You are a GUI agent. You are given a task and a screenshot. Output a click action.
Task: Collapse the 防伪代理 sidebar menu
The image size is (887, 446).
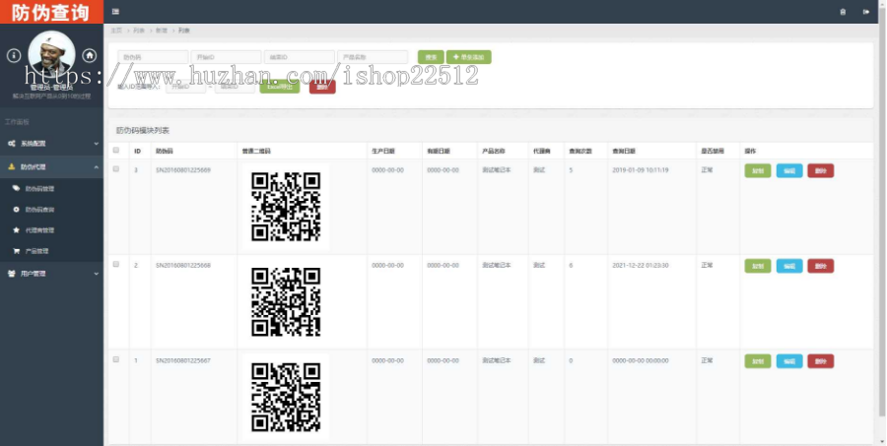51,166
